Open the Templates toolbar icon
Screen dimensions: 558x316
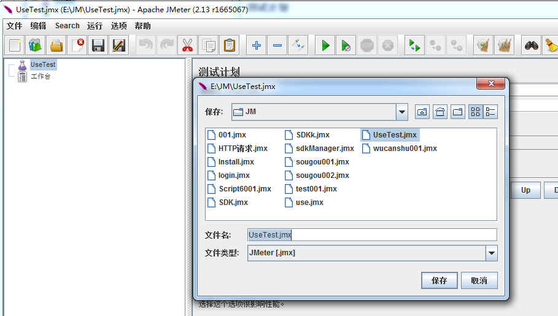[x=35, y=45]
